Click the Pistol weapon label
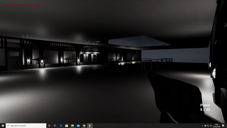 [205, 105]
